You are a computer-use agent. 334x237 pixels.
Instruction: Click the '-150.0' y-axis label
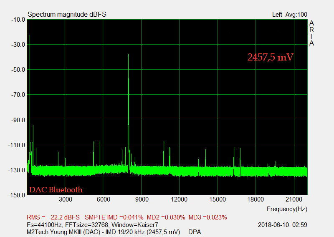coord(17,195)
